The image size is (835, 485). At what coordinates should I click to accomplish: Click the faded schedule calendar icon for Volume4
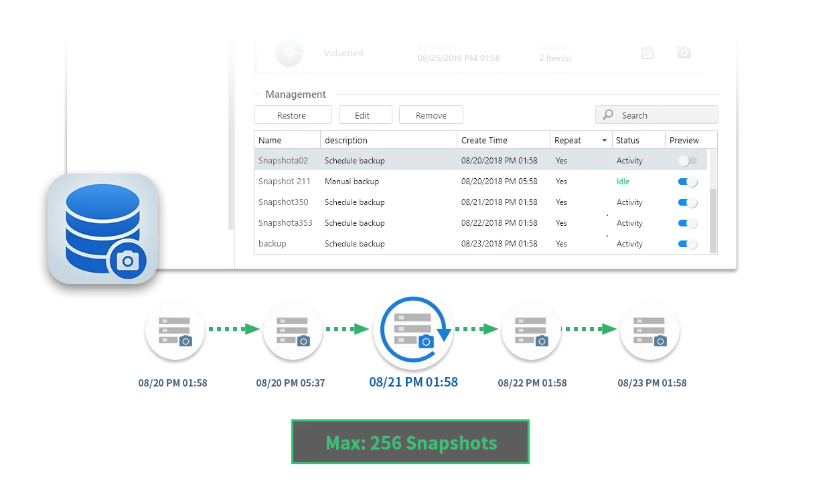click(x=648, y=52)
